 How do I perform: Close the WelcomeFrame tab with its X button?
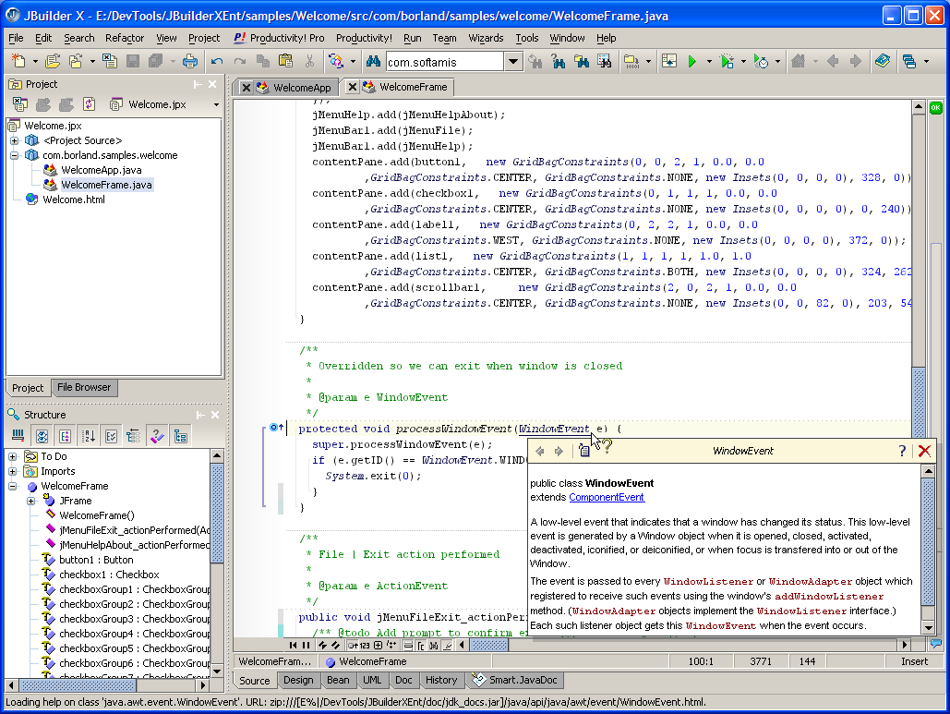[x=352, y=87]
